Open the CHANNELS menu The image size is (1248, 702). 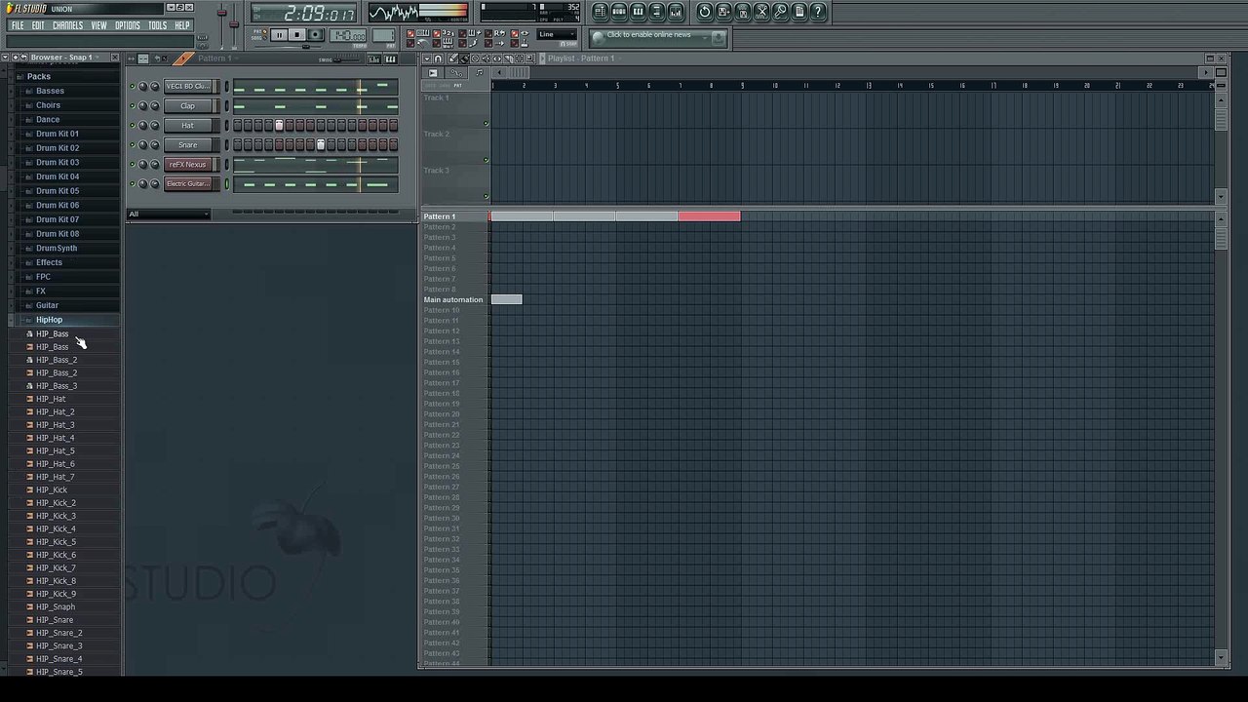pyautogui.click(x=67, y=25)
